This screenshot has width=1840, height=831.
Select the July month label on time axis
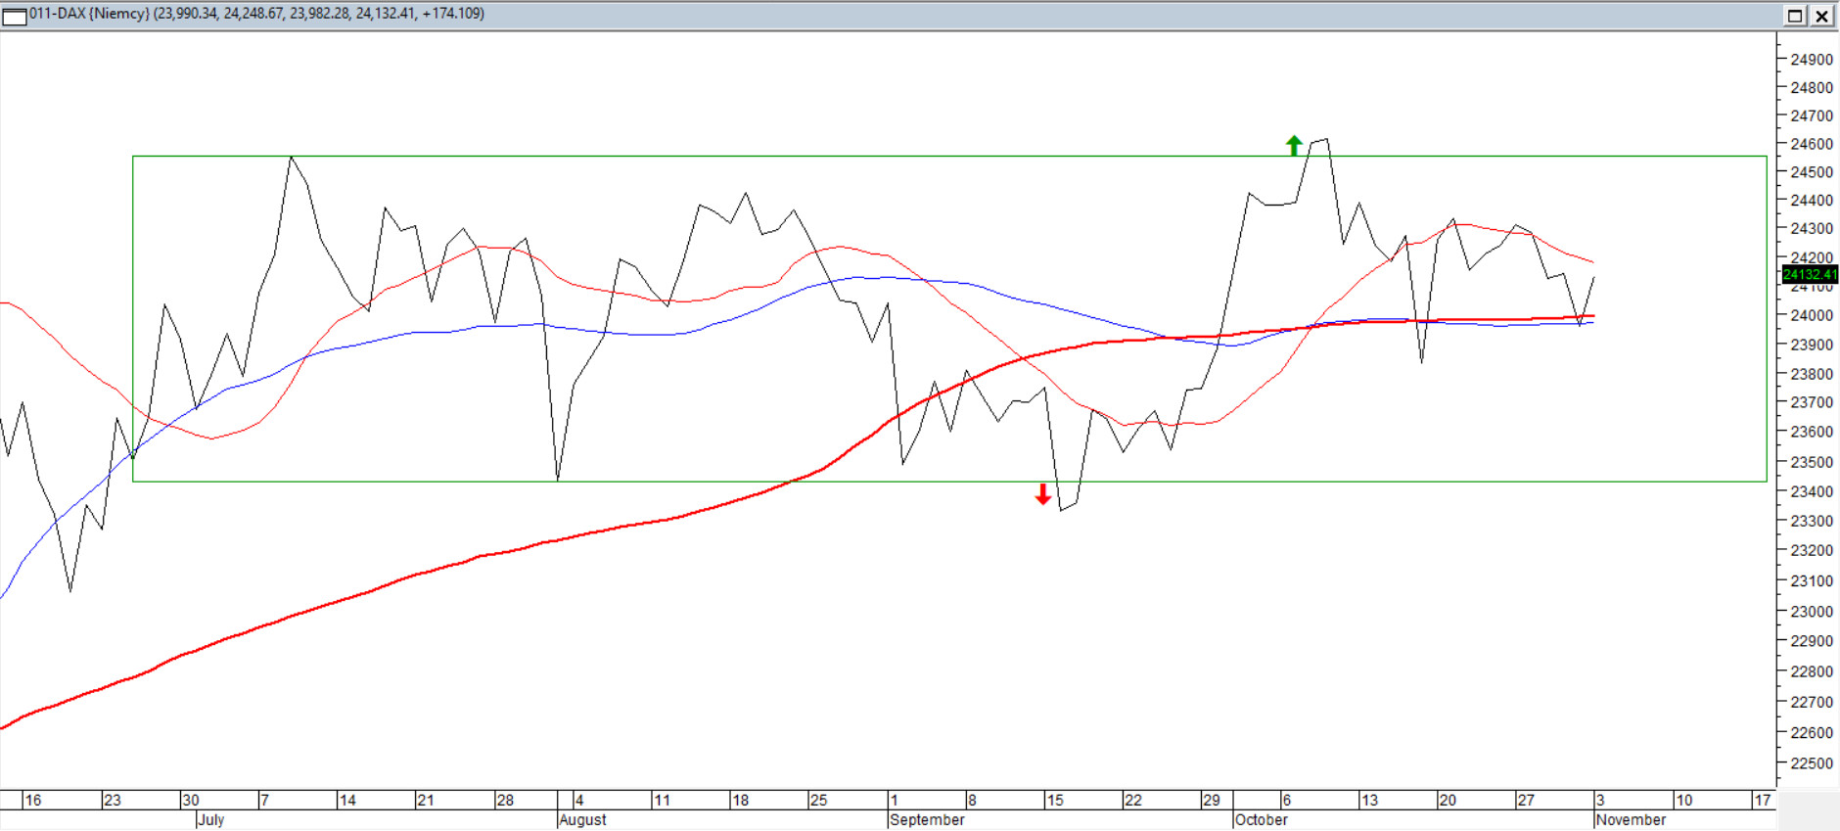[x=210, y=820]
